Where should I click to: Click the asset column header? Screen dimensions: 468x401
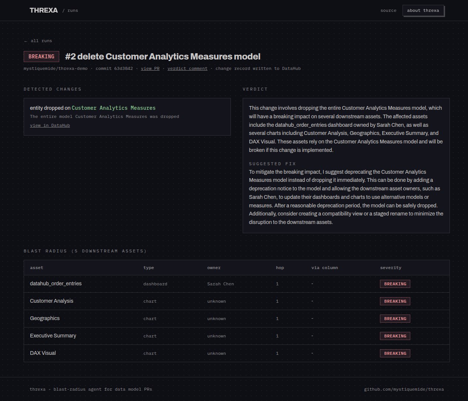coord(37,268)
